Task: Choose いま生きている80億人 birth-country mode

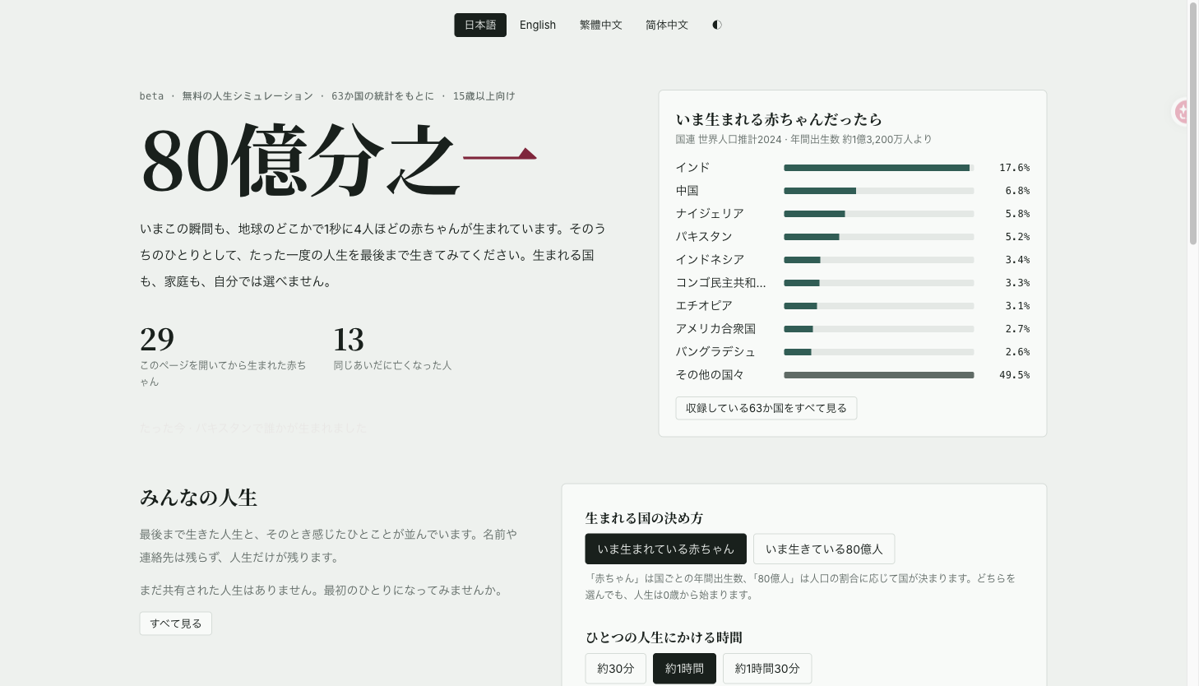Action: [x=824, y=549]
